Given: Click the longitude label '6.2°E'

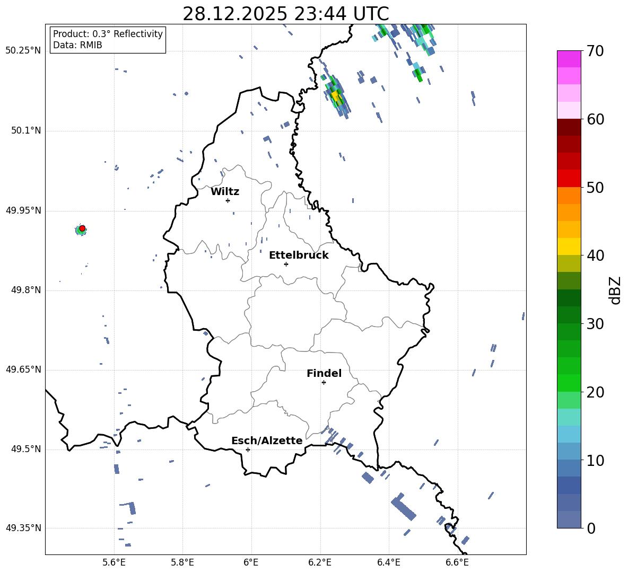Looking at the screenshot, I should click(x=320, y=563).
